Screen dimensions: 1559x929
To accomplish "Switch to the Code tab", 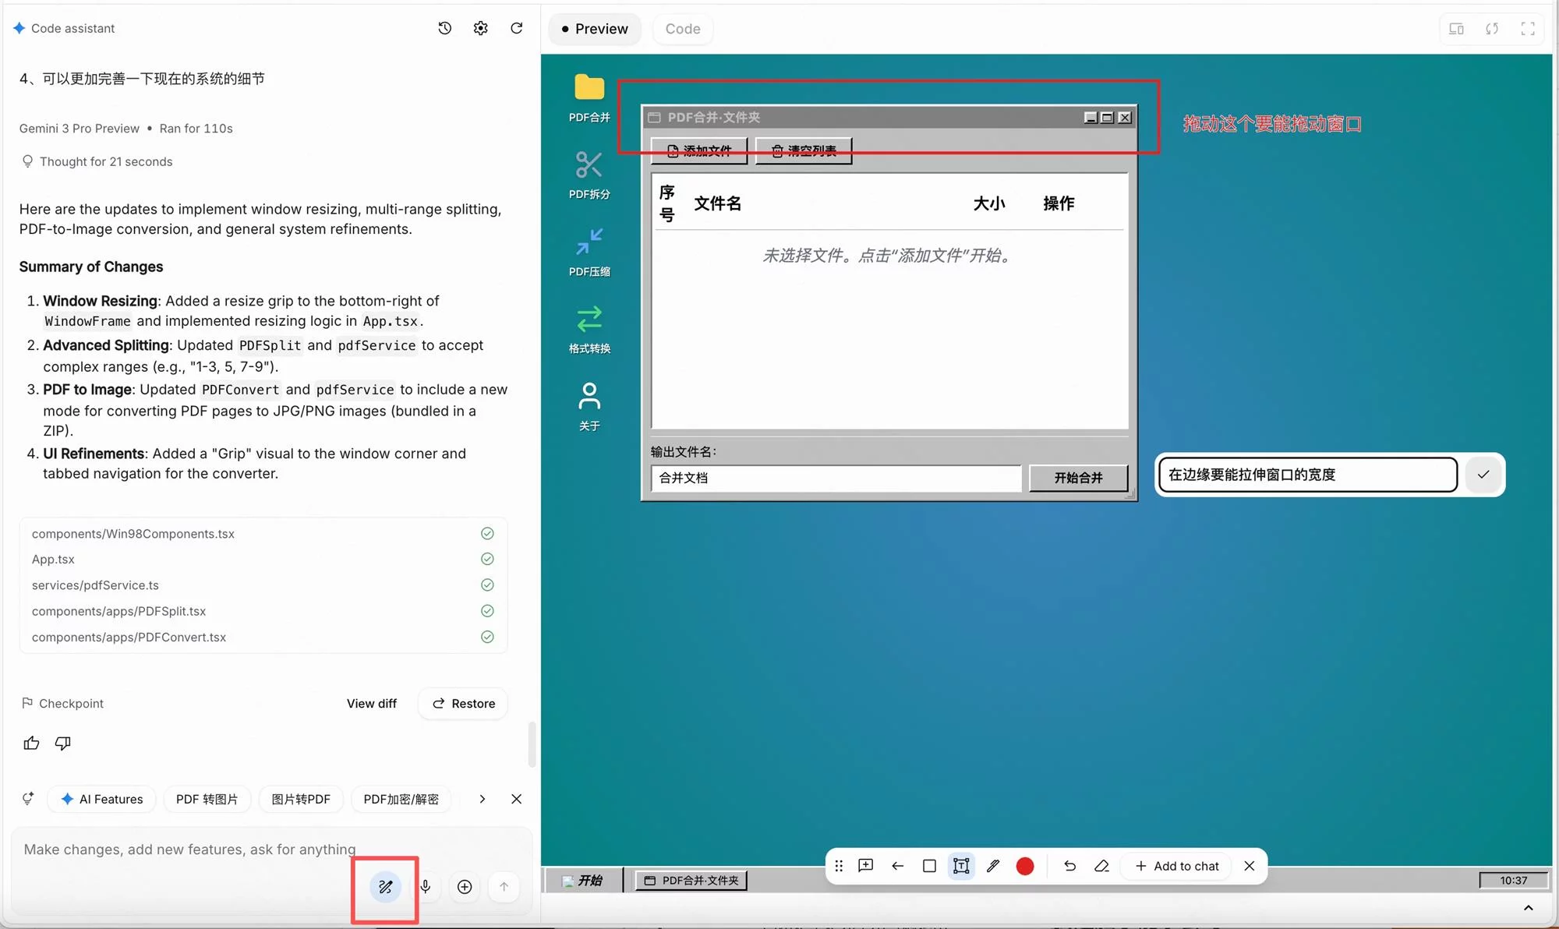I will tap(682, 28).
